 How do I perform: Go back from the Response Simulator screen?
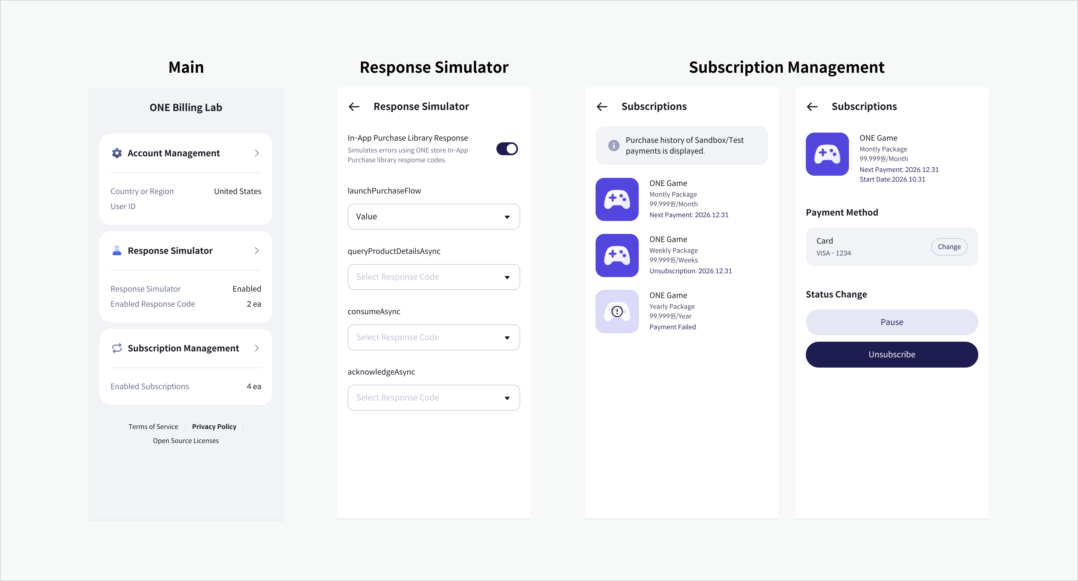[354, 107]
